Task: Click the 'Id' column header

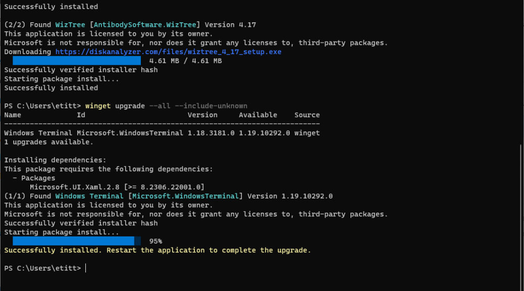Action: pyautogui.click(x=81, y=115)
